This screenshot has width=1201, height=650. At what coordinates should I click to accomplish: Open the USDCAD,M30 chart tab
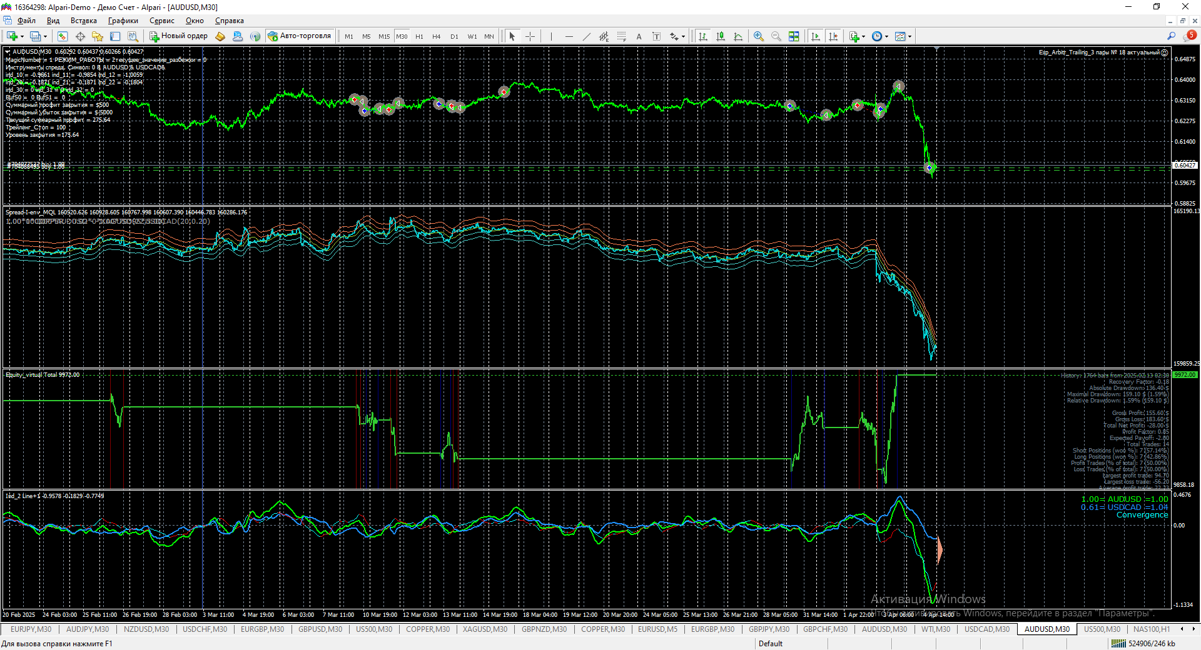pos(987,629)
